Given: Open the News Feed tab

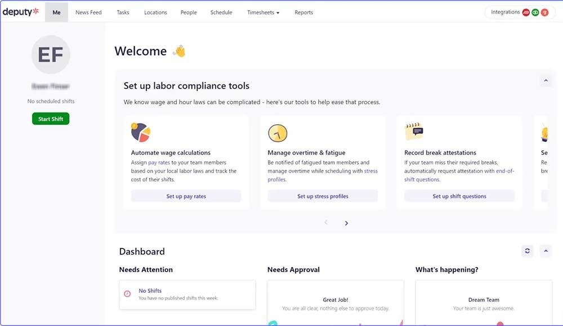Looking at the screenshot, I should coord(88,12).
